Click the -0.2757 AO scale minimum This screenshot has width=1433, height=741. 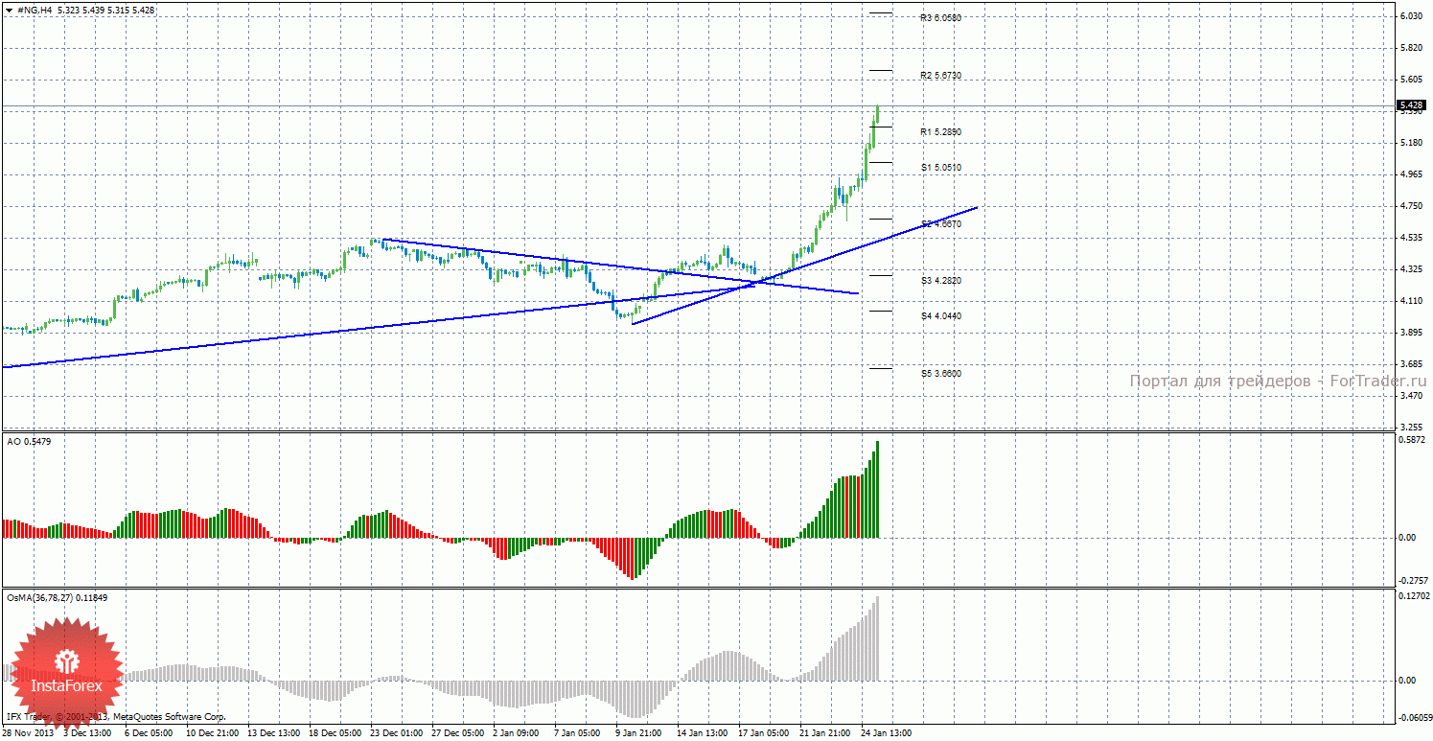click(x=1411, y=581)
